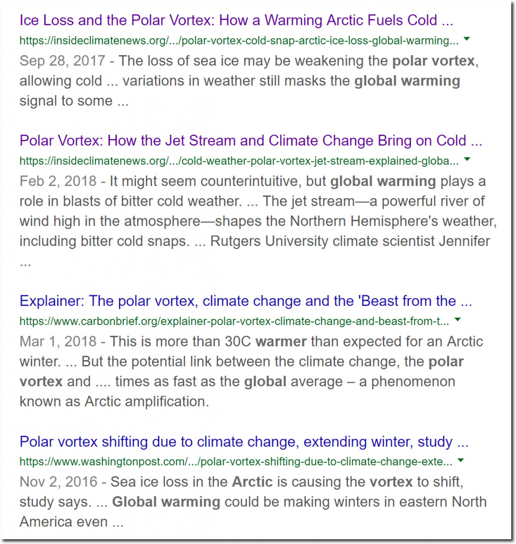This screenshot has width=516, height=544.
Task: Click the Nov 2, 2016 date text
Action: (58, 482)
